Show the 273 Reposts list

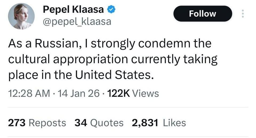tap(37, 123)
